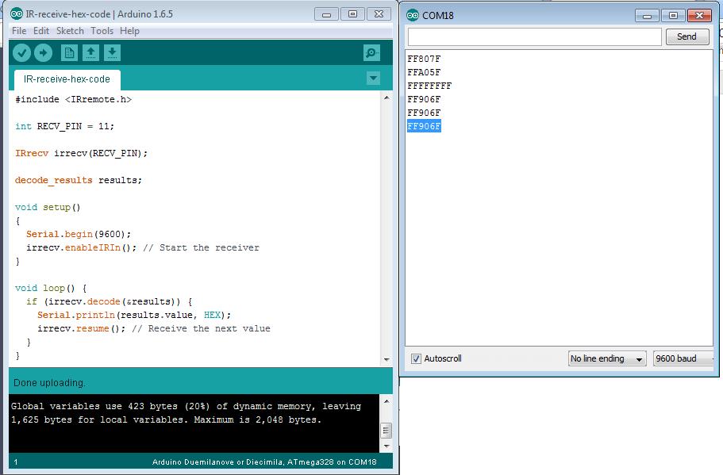Screen dimensions: 723x475
Task: Click the highlighted FF906F serial line
Action: coord(425,126)
